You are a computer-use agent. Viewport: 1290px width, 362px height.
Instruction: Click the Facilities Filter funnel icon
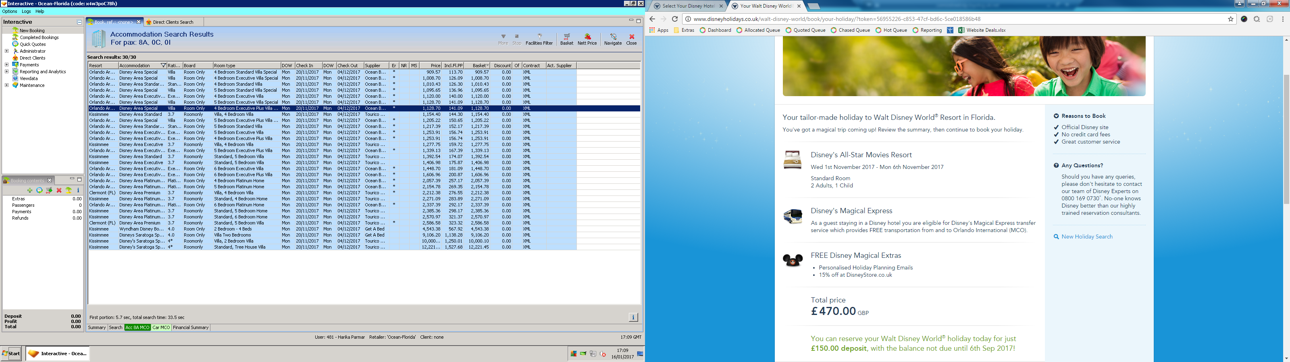[539, 39]
